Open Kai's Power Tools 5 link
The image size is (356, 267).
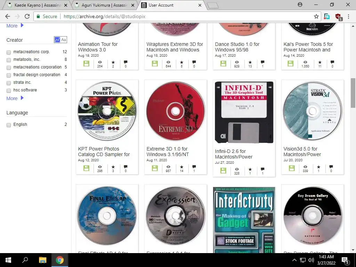(x=308, y=47)
